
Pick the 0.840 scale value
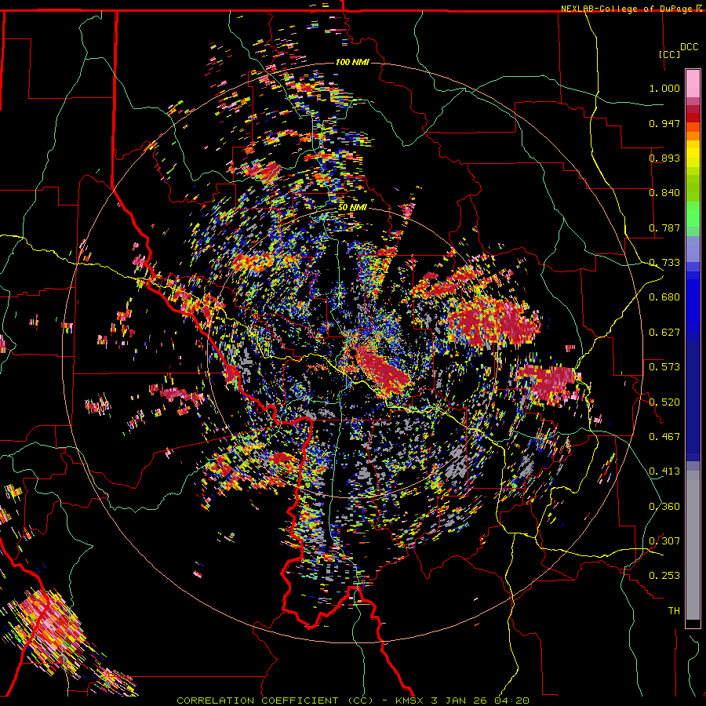click(x=664, y=193)
